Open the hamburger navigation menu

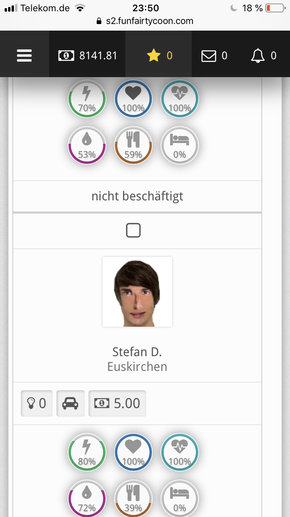pyautogui.click(x=24, y=56)
